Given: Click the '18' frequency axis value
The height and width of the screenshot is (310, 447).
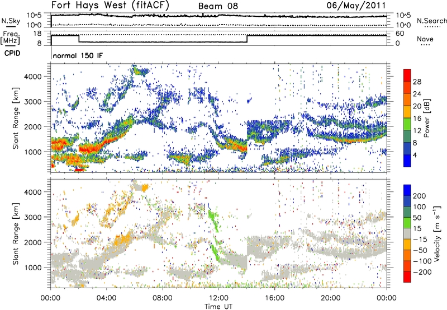Looking at the screenshot, I should [x=37, y=34].
